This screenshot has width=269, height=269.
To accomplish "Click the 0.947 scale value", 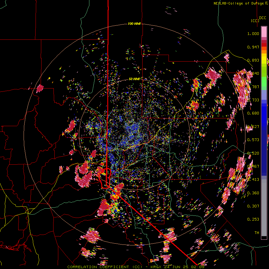I will coord(253,47).
